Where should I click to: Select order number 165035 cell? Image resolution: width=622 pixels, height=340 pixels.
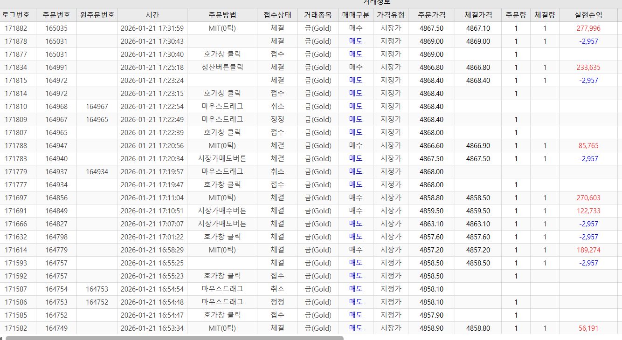click(x=56, y=28)
